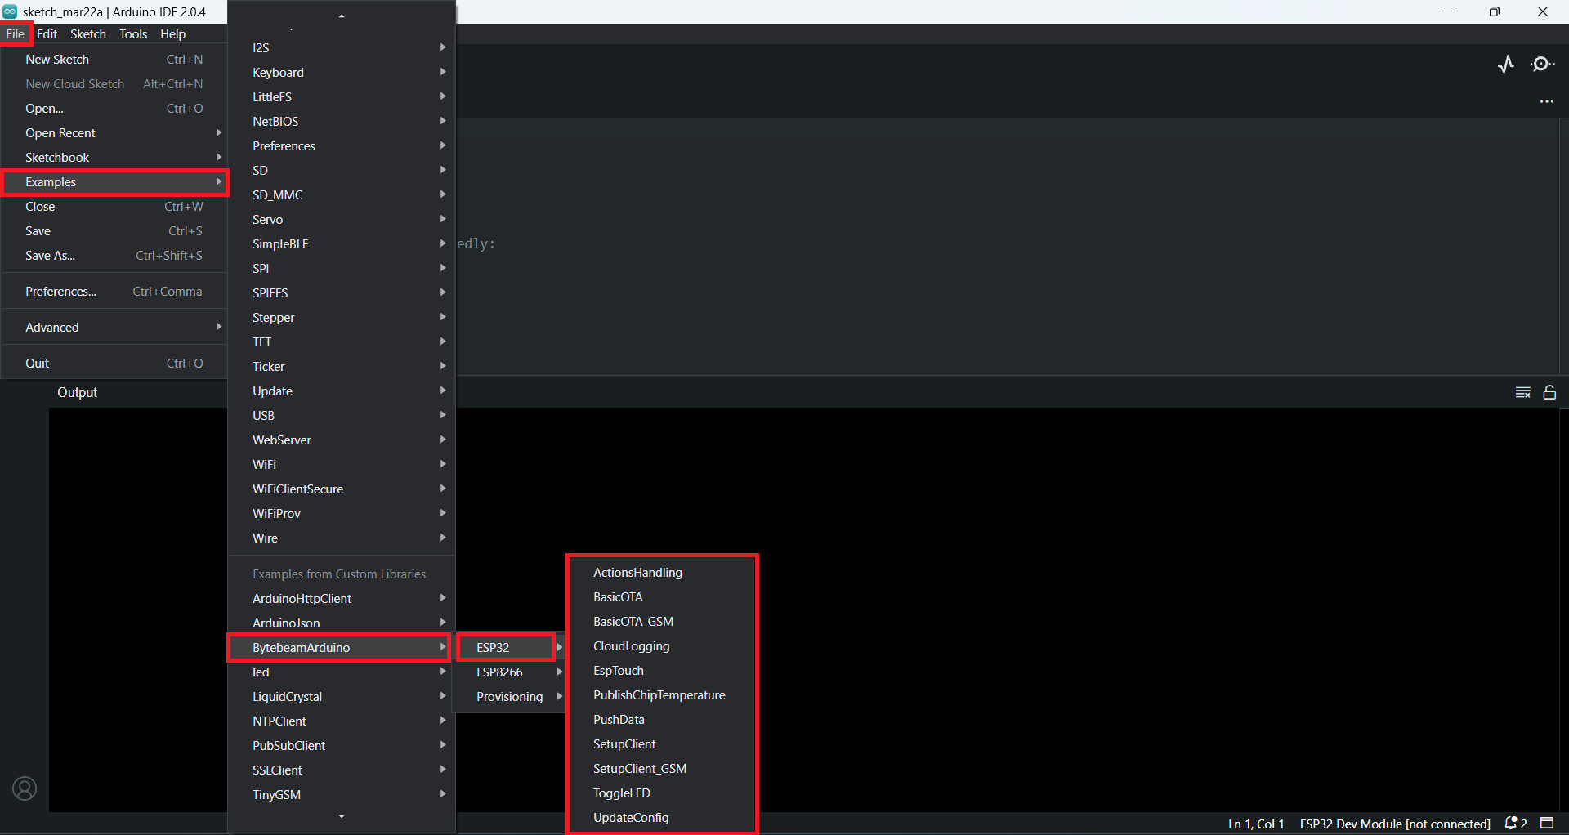Choose Save As... entry
Viewport: 1569px width, 835px height.
114,256
